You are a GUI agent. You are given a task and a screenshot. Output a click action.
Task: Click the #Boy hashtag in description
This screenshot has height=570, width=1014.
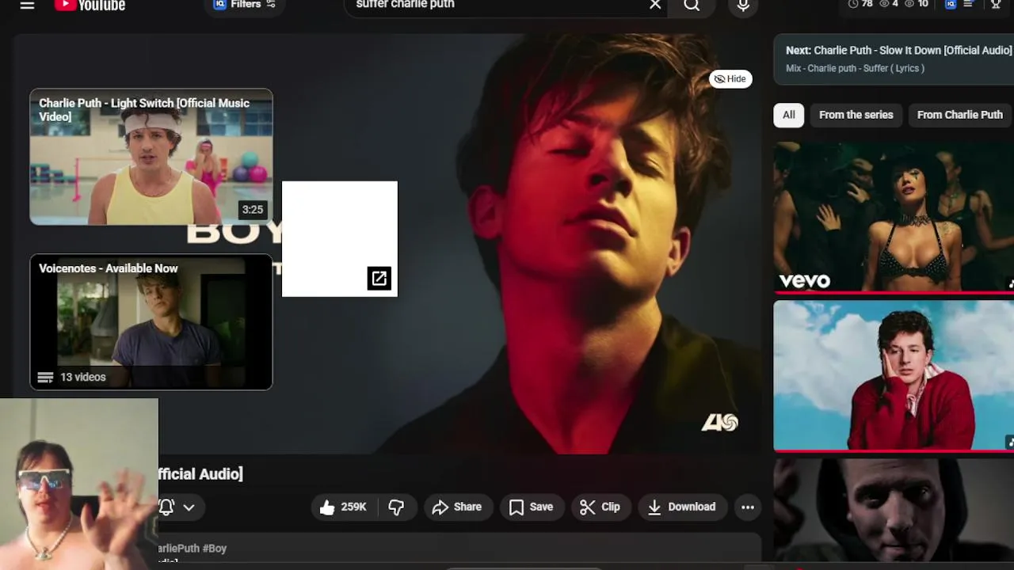(x=215, y=548)
